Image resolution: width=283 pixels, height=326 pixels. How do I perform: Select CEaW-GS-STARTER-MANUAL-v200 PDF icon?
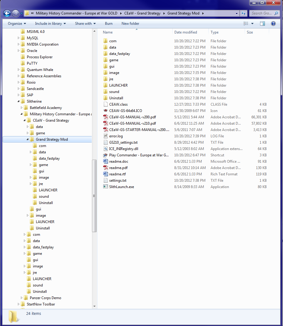click(x=106, y=130)
